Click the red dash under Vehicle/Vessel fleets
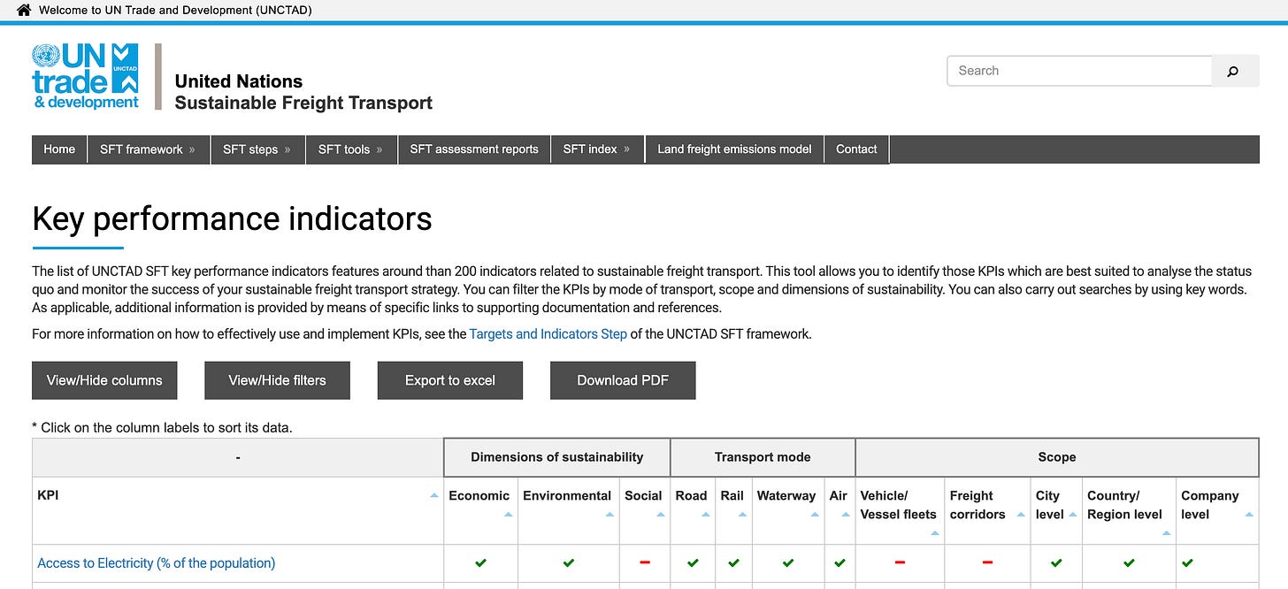 pyautogui.click(x=900, y=562)
